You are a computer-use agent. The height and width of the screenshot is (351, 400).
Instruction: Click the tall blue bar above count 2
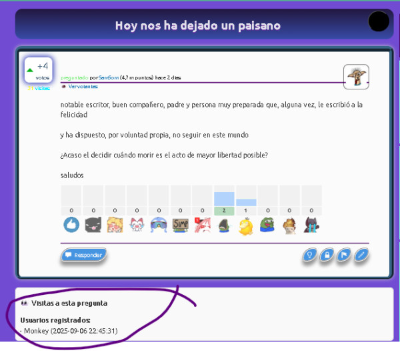tap(224, 199)
